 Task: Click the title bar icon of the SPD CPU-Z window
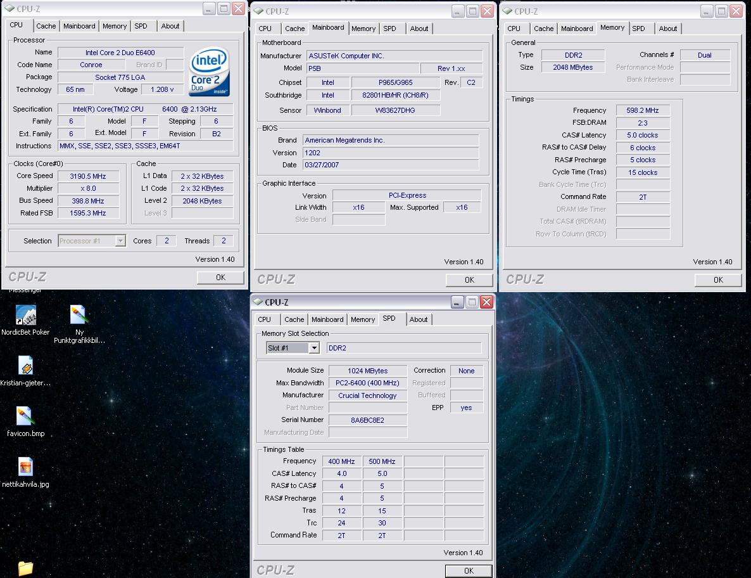[x=258, y=302]
